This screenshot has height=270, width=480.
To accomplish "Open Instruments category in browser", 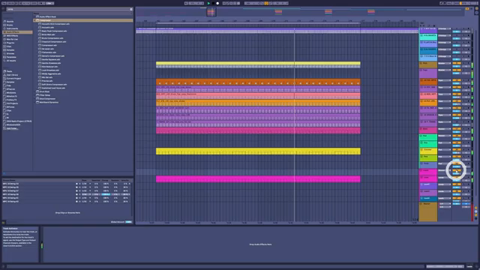I will (x=12, y=28).
